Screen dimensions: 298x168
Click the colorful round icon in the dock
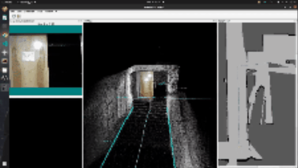pos(5,35)
